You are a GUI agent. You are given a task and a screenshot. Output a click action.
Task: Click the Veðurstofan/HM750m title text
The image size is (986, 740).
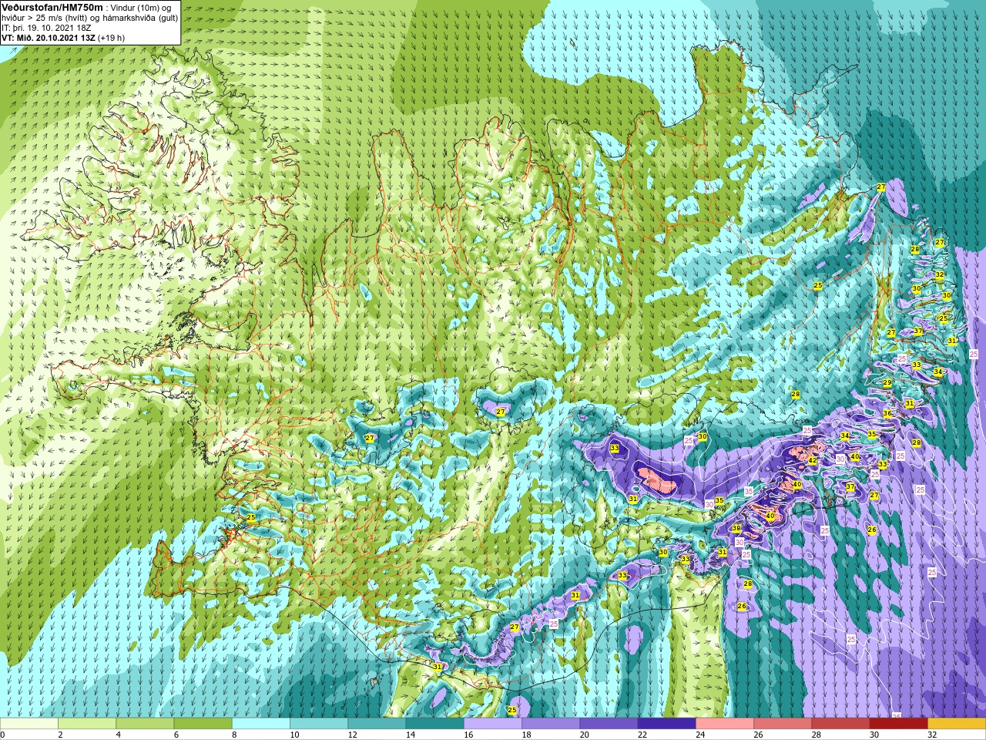coord(52,7)
